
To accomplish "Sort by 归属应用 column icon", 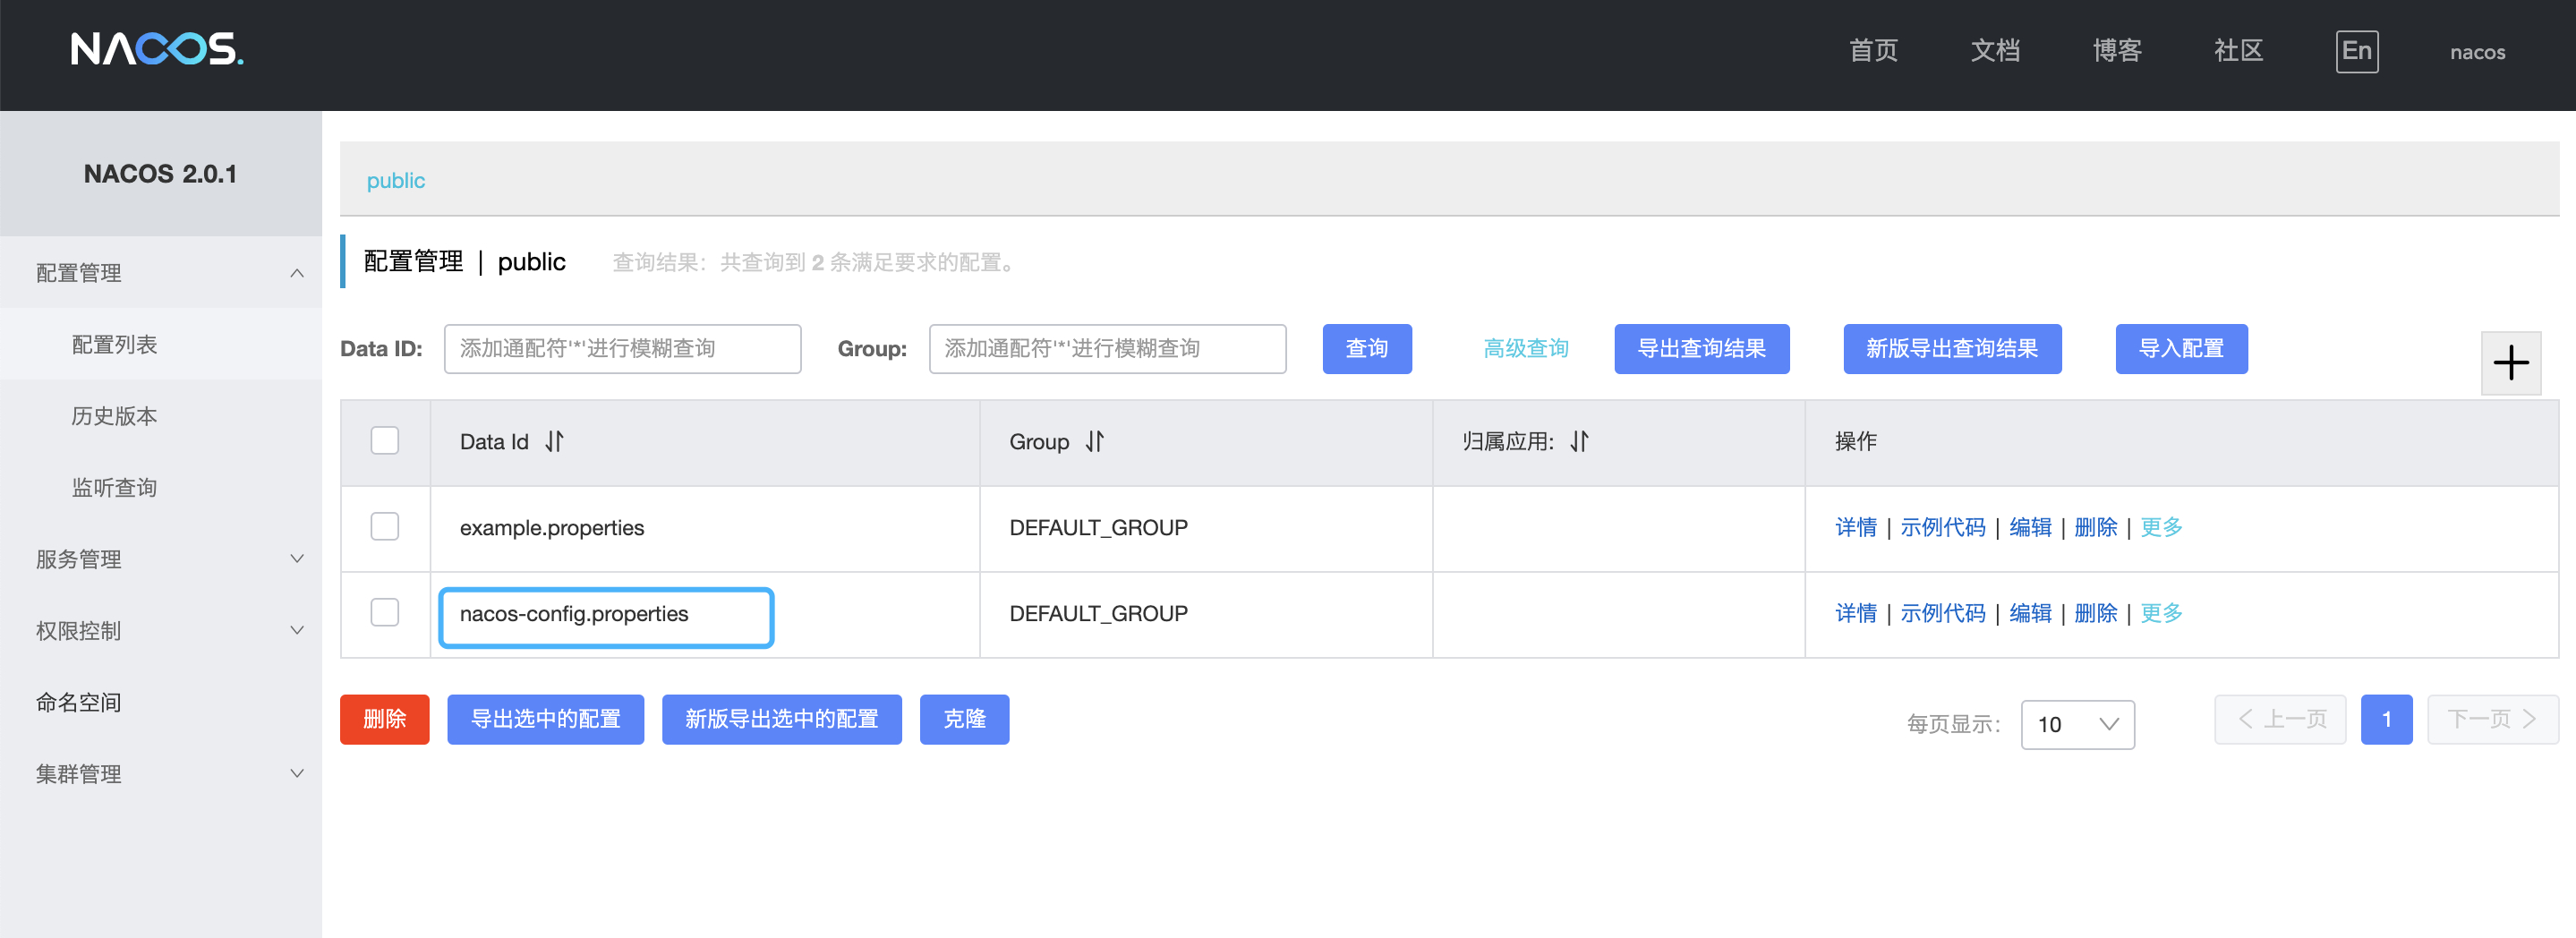I will pos(1579,441).
